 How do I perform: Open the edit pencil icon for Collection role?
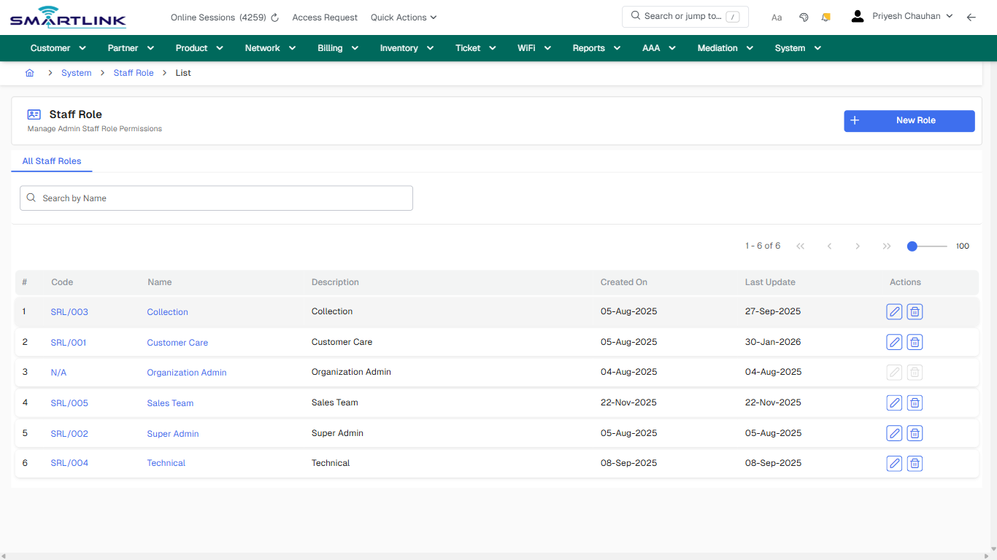click(x=894, y=311)
